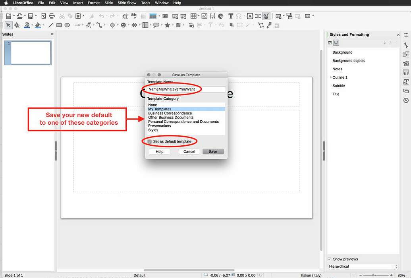Click the Save button in dialog

tap(213, 152)
